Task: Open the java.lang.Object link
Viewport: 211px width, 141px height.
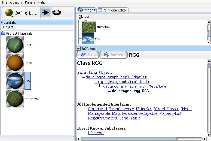Action: tap(95, 72)
